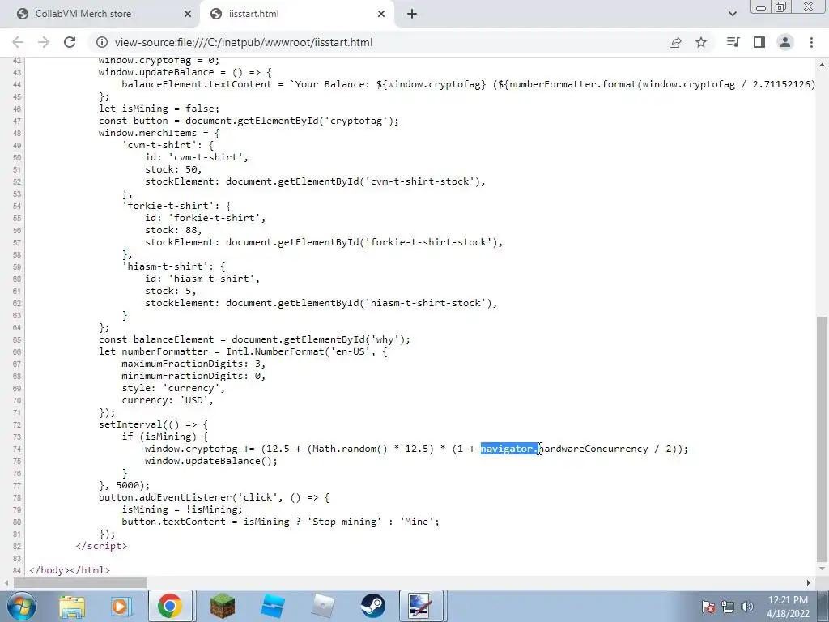Screen dimensions: 829x622
Task: Open the tab search dropdown chevron
Action: tap(732, 14)
